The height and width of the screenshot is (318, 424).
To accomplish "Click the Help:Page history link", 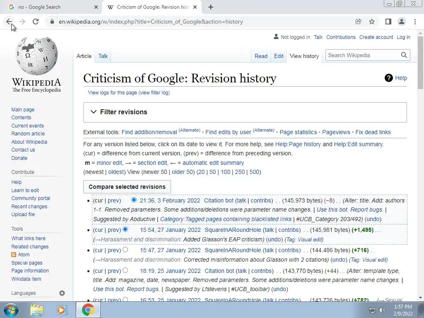I will tap(298, 144).
